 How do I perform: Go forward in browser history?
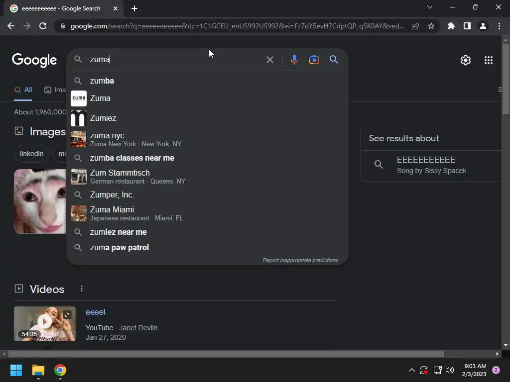tap(27, 26)
